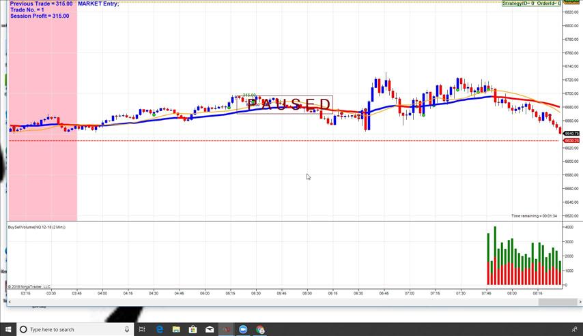Viewport: 583px width, 336px height.
Task: Open Mail app from taskbar
Action: tap(210, 329)
